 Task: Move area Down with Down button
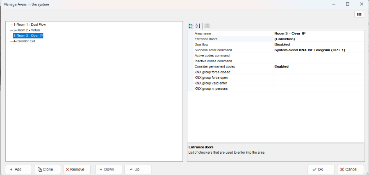tap(109, 169)
